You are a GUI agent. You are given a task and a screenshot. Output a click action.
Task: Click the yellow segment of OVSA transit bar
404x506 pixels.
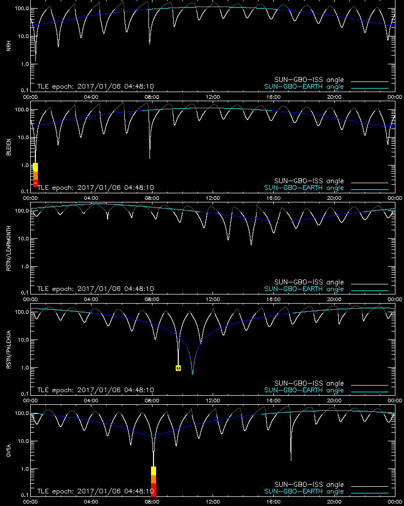coord(154,471)
